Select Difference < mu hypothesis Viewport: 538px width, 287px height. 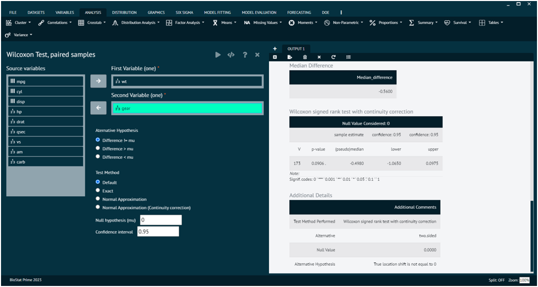[x=98, y=157]
